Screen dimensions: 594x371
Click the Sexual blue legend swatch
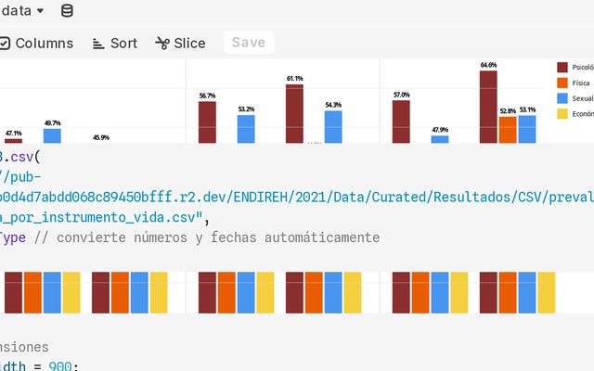(562, 97)
